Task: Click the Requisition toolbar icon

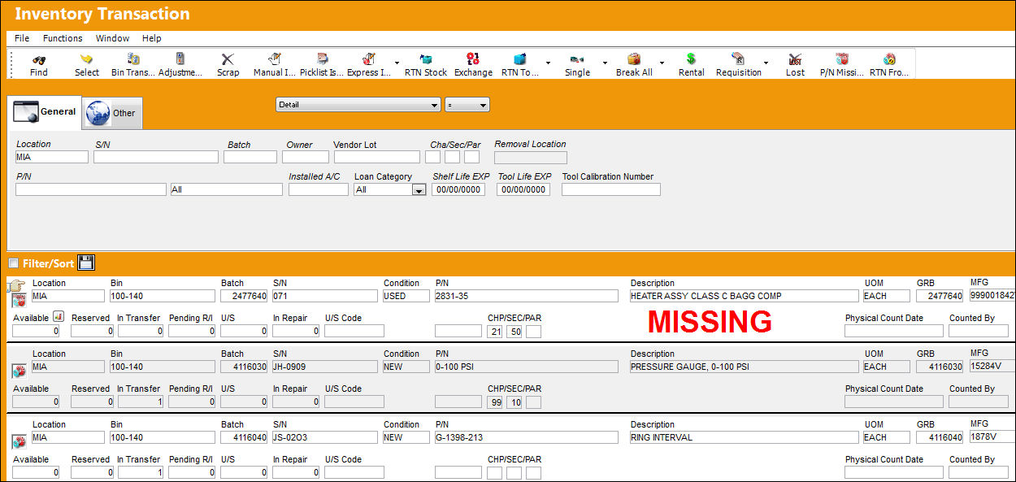Action: click(738, 59)
